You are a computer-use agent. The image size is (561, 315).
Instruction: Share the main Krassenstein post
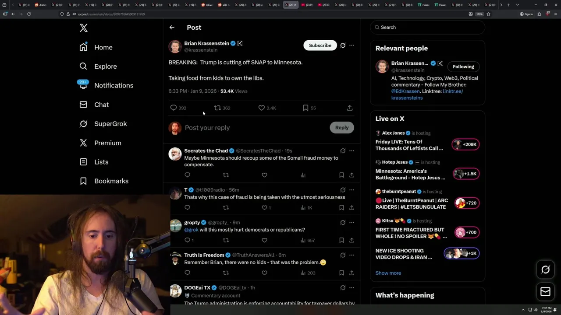[x=349, y=108]
